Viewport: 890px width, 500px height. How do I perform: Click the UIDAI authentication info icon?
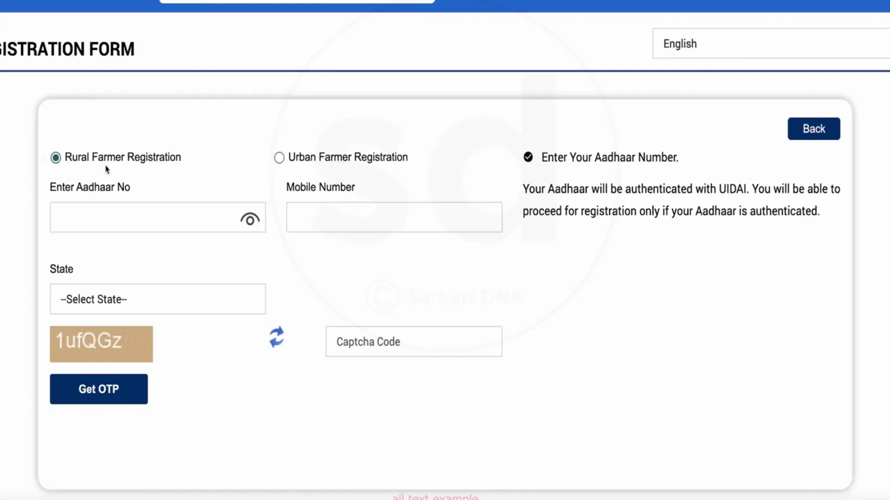[x=528, y=157]
